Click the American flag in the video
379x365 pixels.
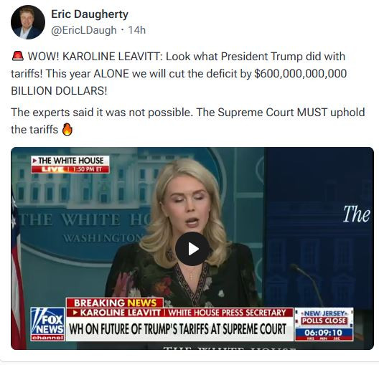tap(17, 270)
